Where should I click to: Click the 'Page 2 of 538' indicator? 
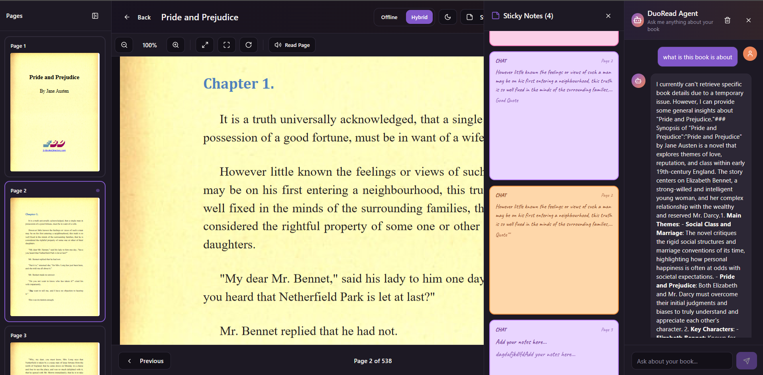coord(373,361)
